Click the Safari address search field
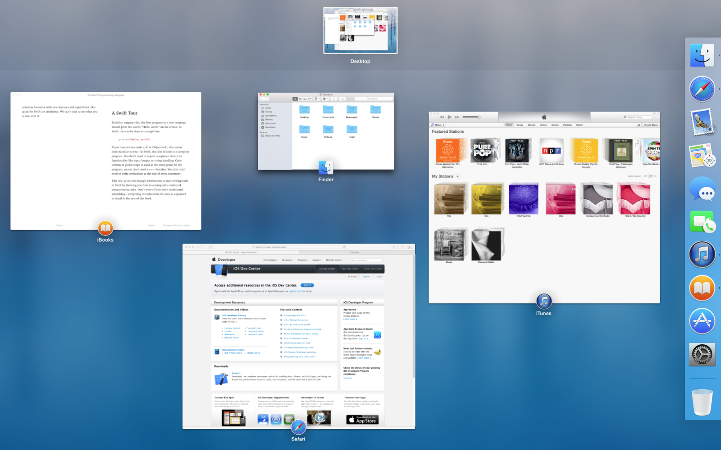This screenshot has height=450, width=721. pos(298,247)
